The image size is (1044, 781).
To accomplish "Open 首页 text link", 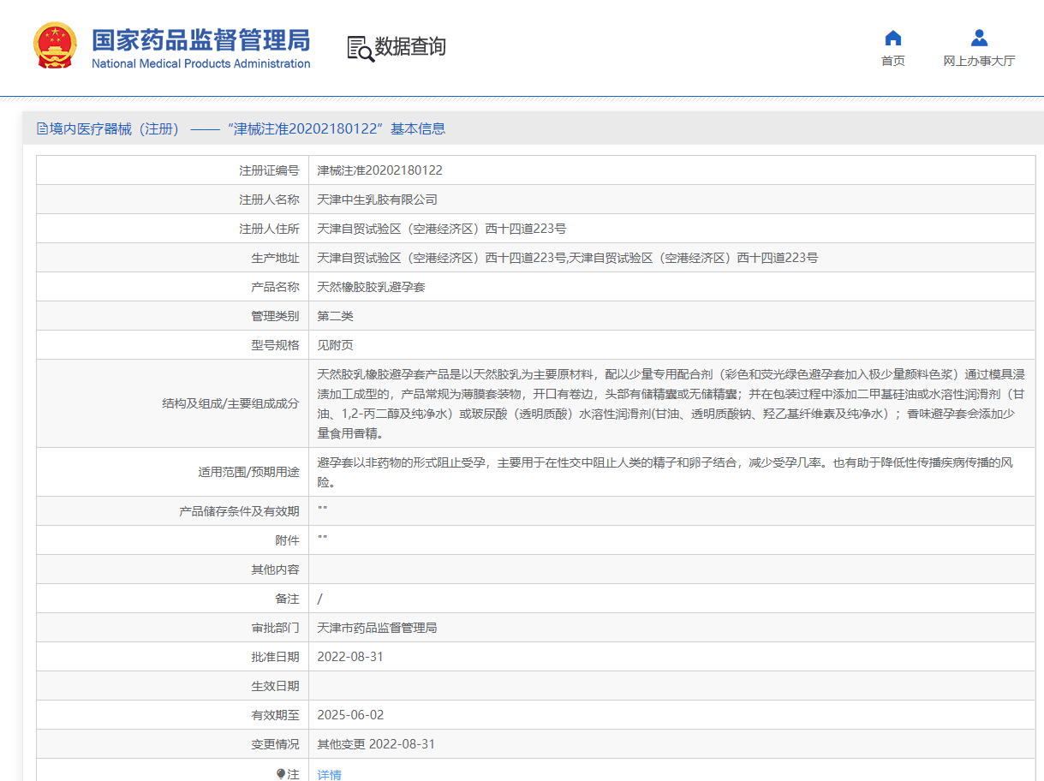I will tap(893, 61).
